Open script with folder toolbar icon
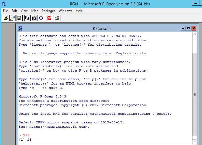The height and width of the screenshot is (145, 202). click(x=6, y=18)
